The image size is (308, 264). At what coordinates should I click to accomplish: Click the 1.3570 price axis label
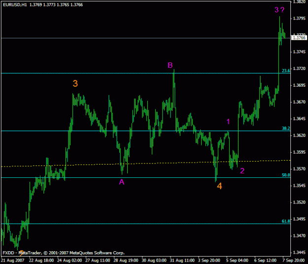299,169
